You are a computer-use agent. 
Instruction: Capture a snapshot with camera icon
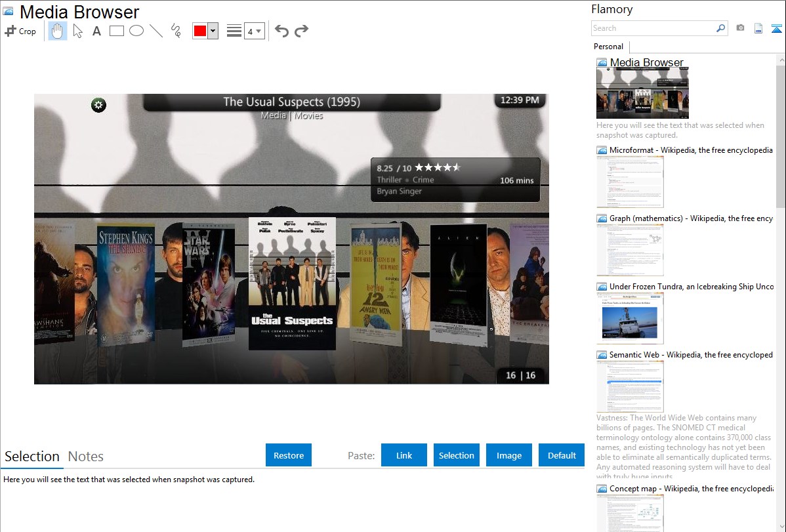tap(740, 28)
